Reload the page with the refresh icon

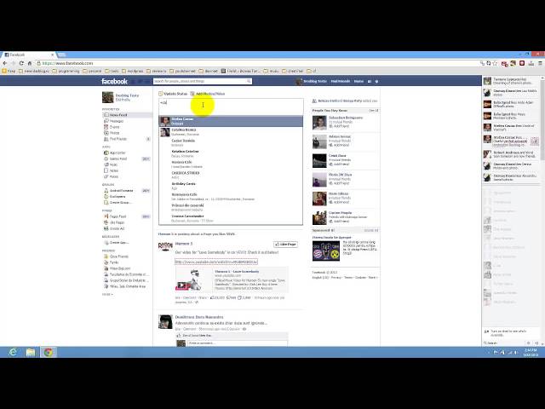point(21,63)
